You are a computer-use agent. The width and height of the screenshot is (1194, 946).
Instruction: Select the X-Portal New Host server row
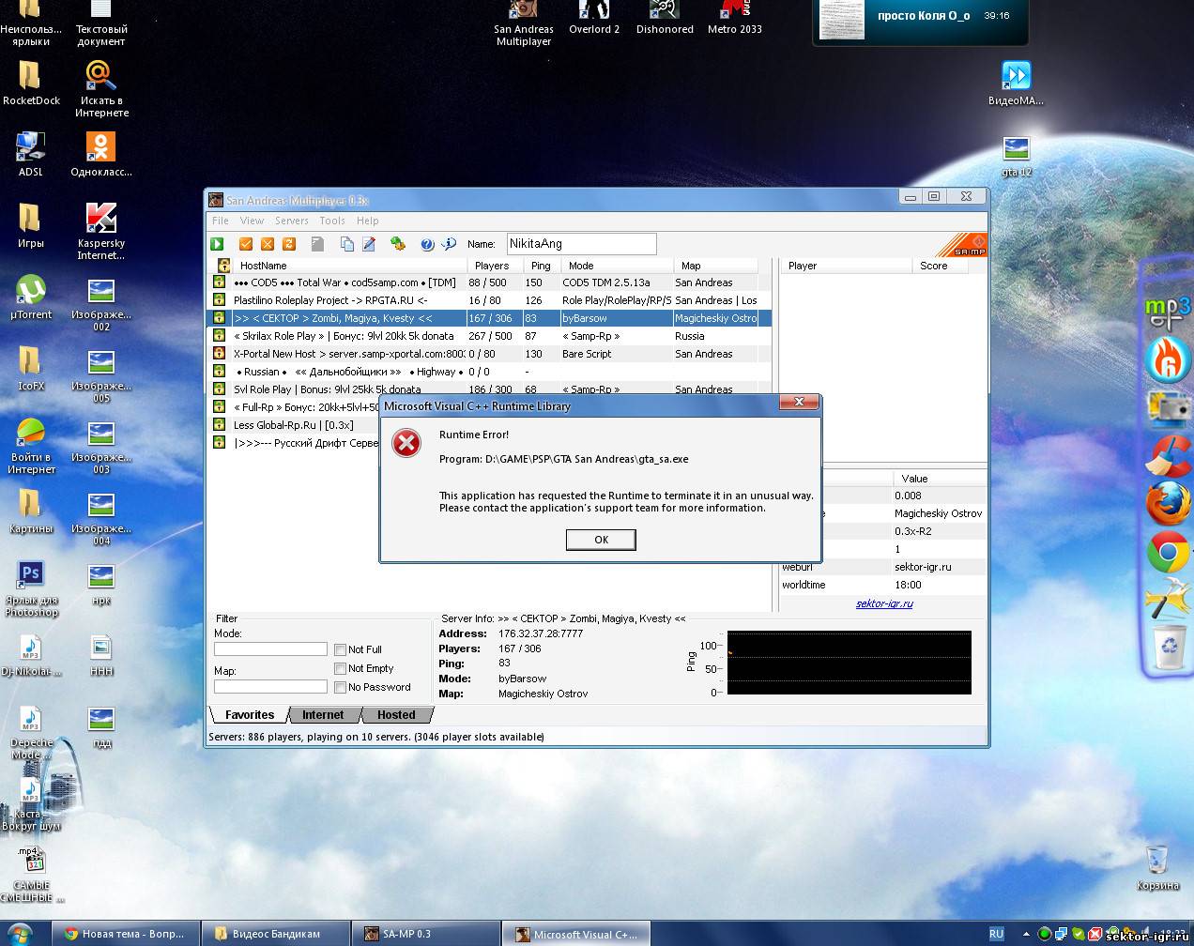point(488,354)
